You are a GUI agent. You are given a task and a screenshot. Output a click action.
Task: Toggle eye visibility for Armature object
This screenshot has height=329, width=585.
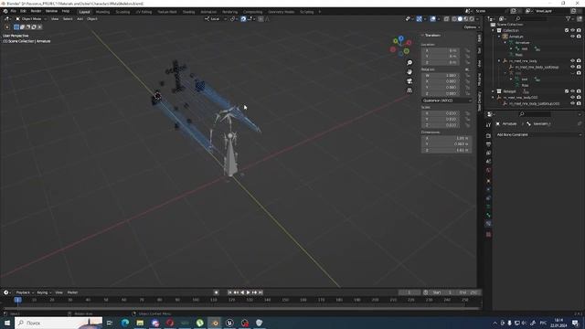(573, 37)
